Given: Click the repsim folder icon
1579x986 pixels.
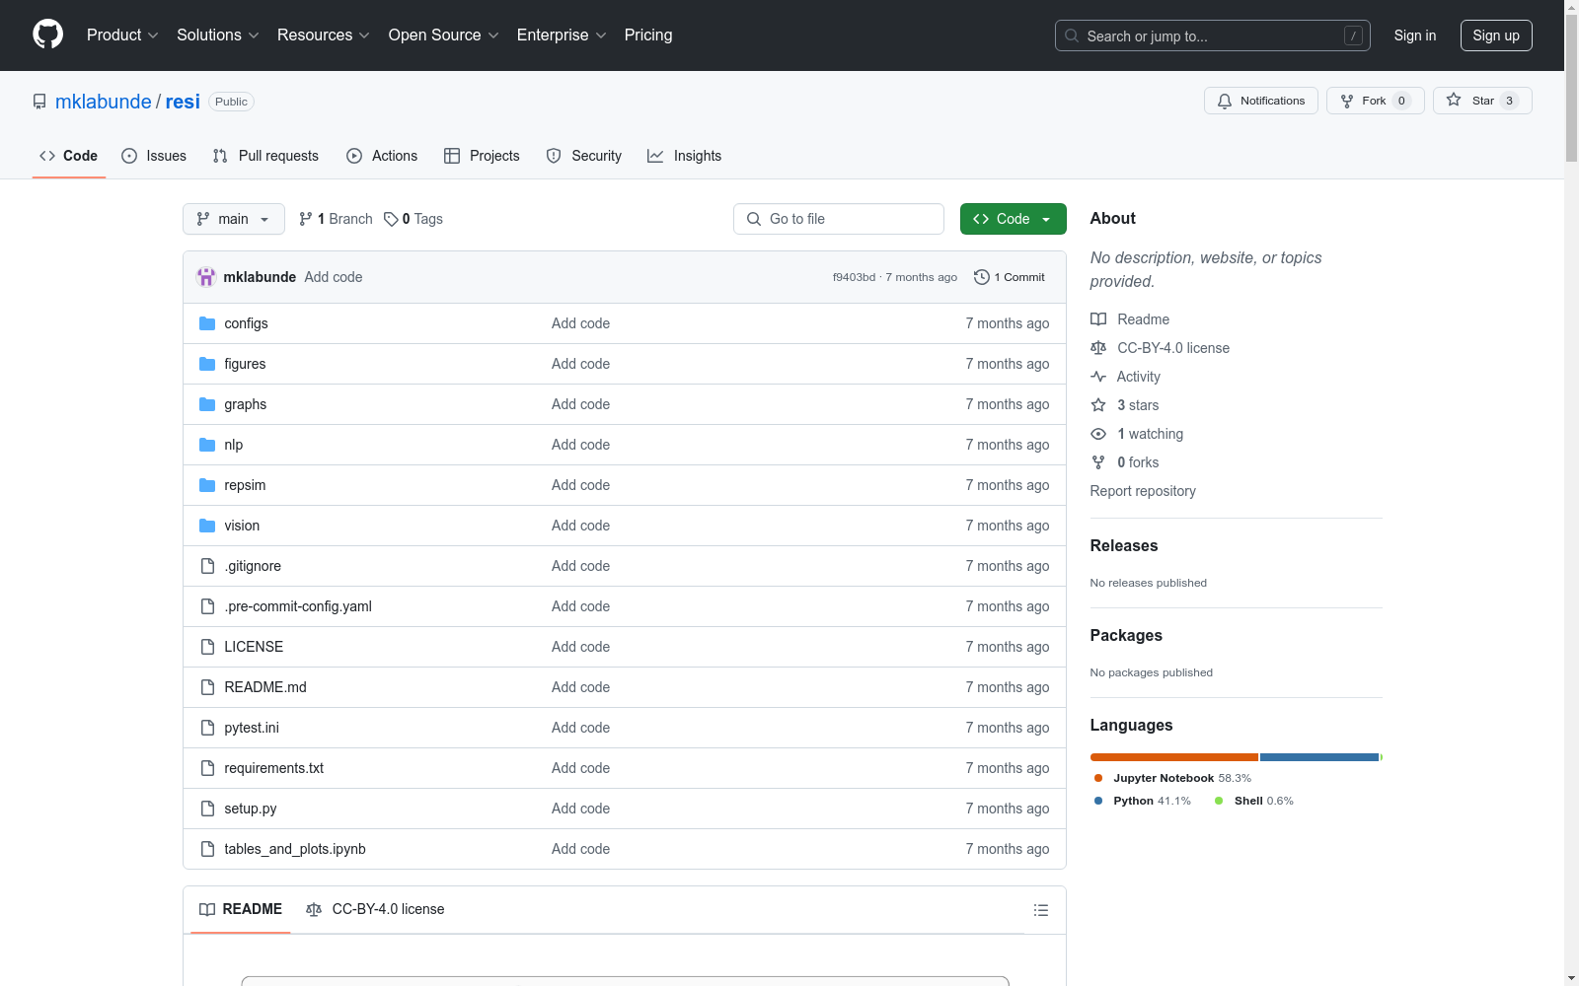Looking at the screenshot, I should click(x=207, y=485).
